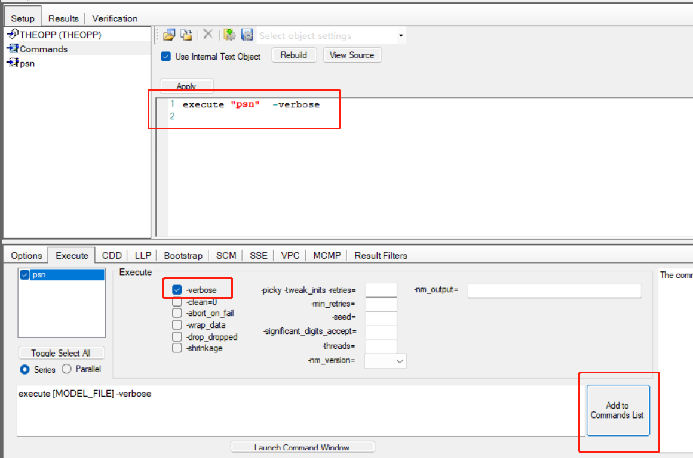Viewport: 693px width, 458px height.
Task: Click the copy/paste icon in toolbar
Action: pos(186,35)
